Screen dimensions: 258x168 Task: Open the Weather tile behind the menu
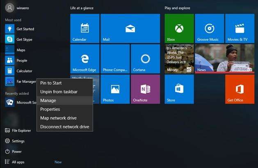tap(96, 89)
